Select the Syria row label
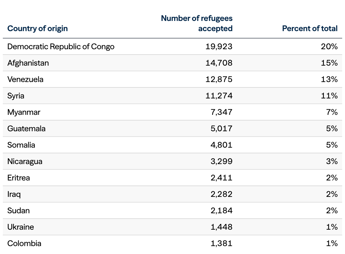The image size is (345, 254). 16,96
